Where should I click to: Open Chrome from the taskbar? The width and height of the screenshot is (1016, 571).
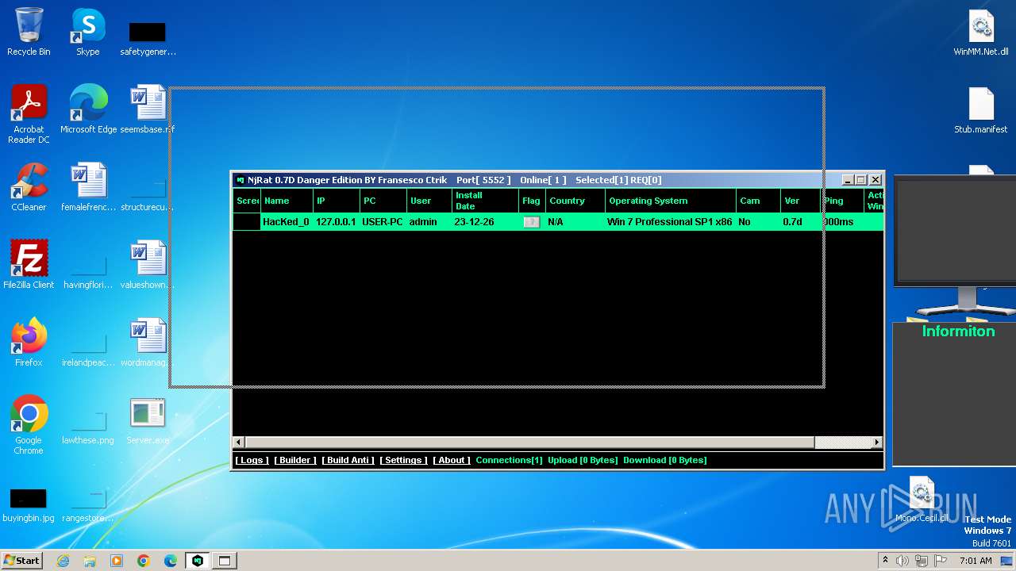coord(144,561)
